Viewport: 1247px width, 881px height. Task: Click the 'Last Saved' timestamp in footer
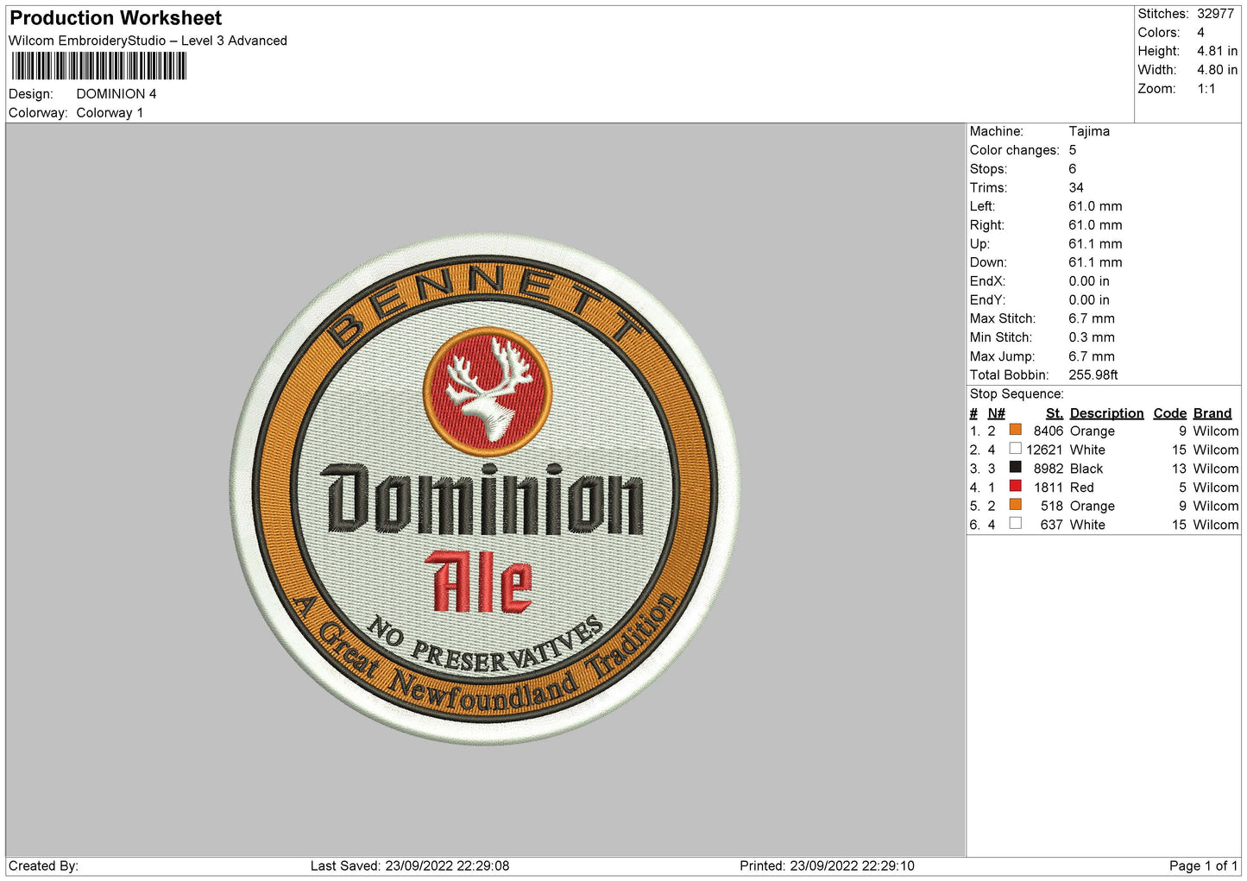point(410,866)
